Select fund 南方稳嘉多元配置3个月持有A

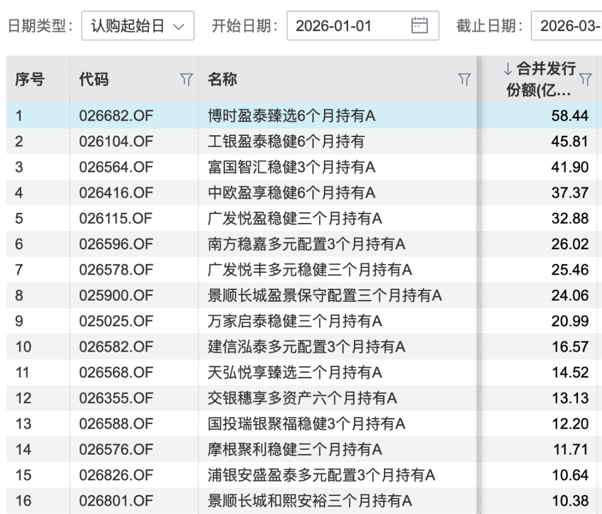(306, 244)
